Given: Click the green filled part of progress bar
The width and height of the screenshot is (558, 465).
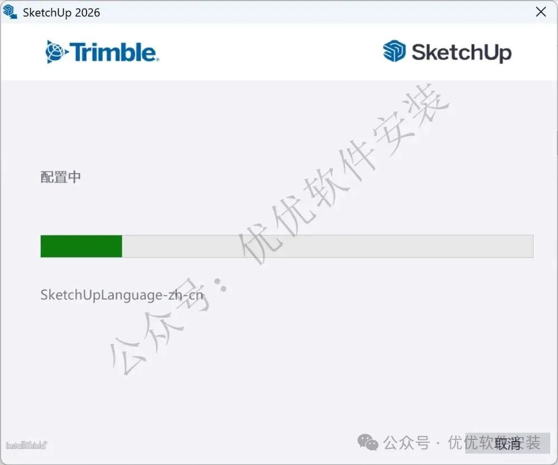Looking at the screenshot, I should [81, 246].
